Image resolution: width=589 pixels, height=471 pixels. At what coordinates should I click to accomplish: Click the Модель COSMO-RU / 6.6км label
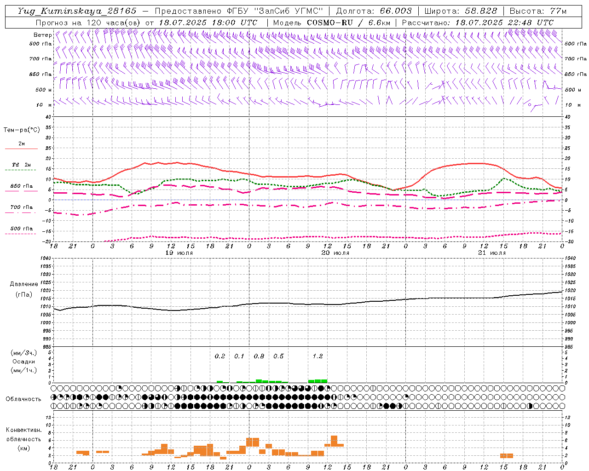(332, 23)
